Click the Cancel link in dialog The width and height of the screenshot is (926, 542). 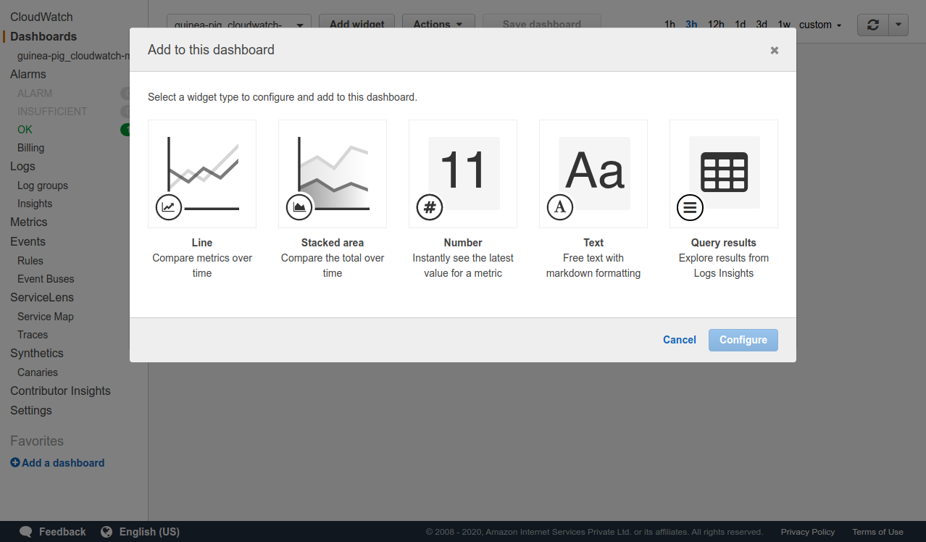click(679, 340)
